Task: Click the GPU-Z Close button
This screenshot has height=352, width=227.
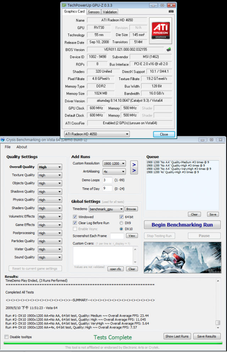Action: point(164,134)
